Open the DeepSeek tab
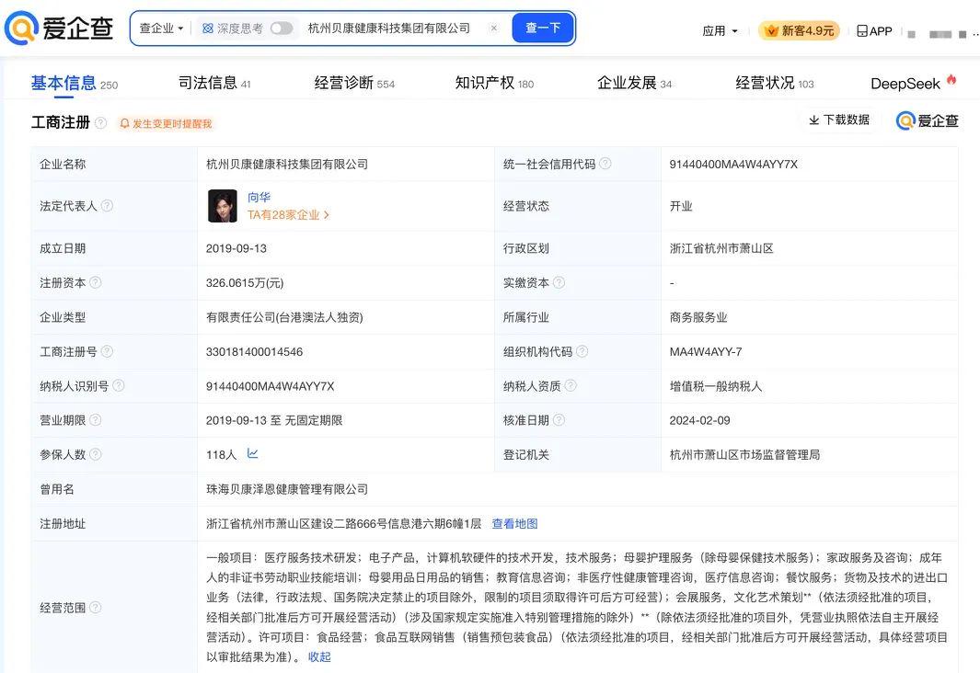 click(913, 83)
